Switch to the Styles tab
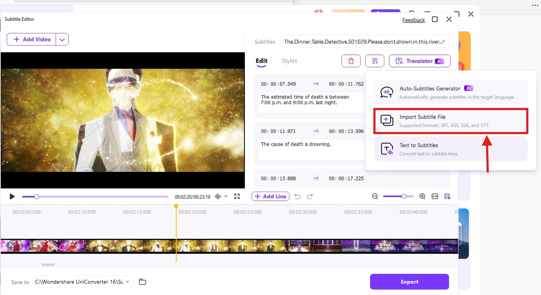 [x=289, y=61]
